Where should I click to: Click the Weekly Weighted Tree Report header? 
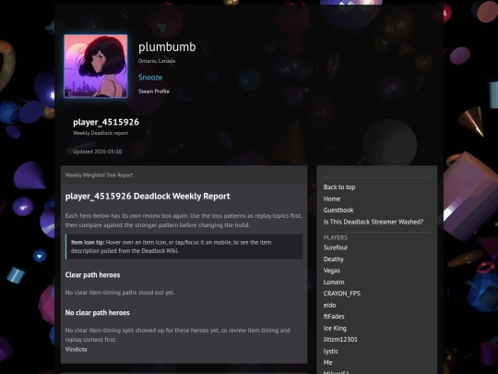tap(99, 175)
